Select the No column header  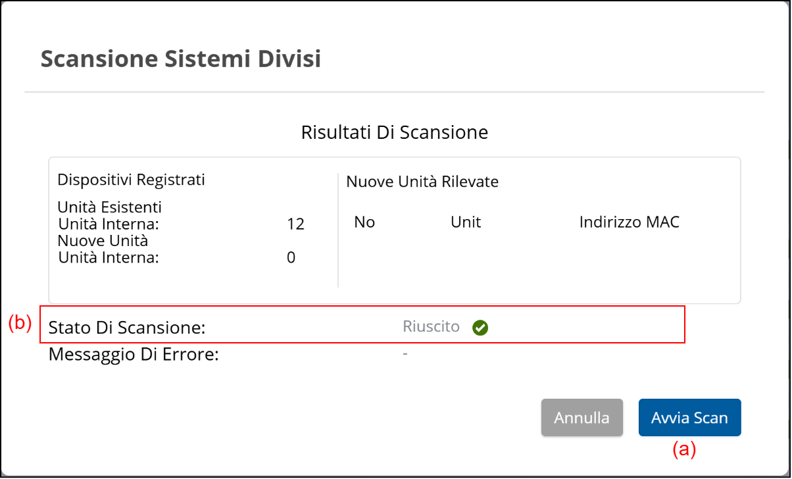[x=364, y=222]
